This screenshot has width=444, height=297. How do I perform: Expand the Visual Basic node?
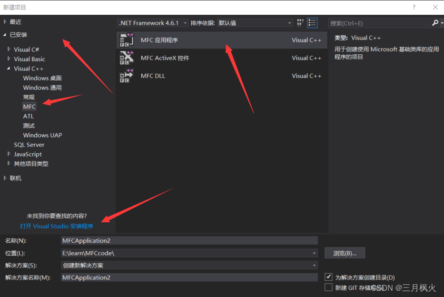point(9,59)
